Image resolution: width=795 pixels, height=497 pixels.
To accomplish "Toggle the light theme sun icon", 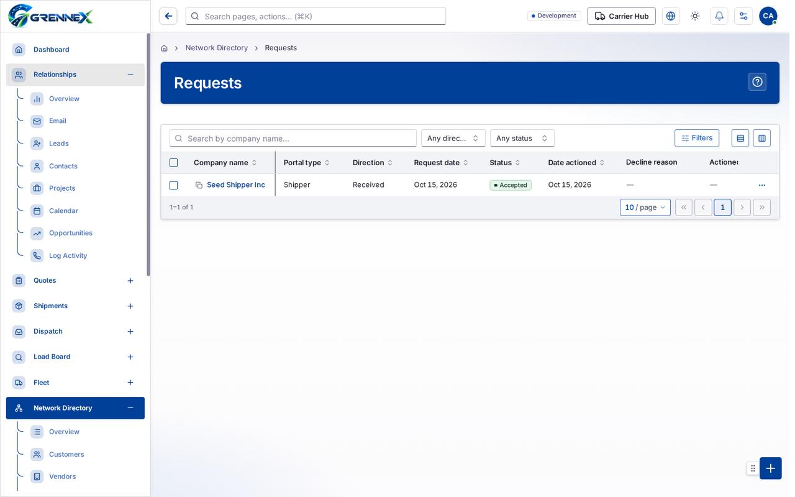I will (x=695, y=16).
